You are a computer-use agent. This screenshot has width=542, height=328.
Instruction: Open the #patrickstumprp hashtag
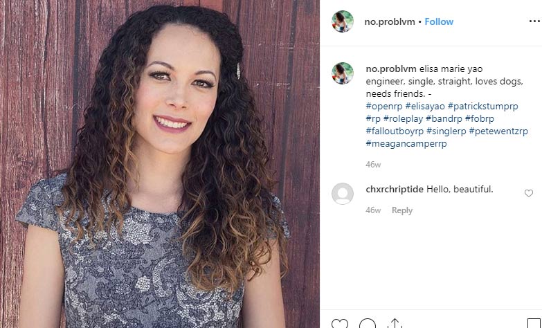click(482, 106)
